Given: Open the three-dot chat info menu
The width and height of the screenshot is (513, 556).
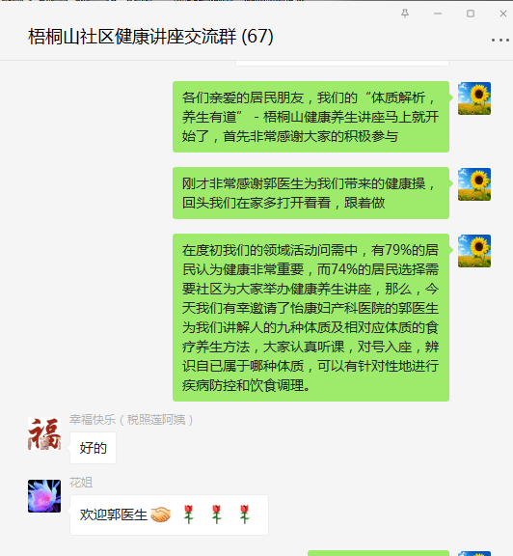Looking at the screenshot, I should (x=500, y=41).
